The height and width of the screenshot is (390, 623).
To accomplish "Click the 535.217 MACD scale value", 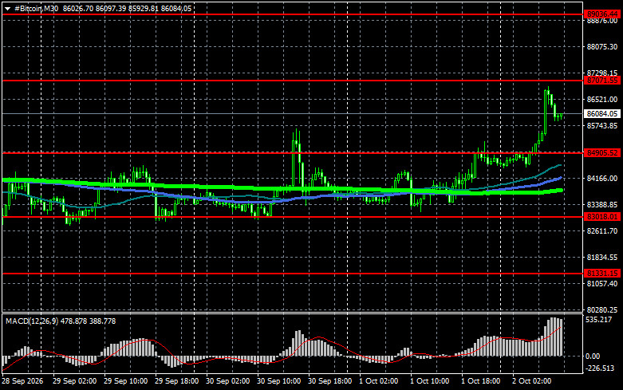I will (x=599, y=320).
